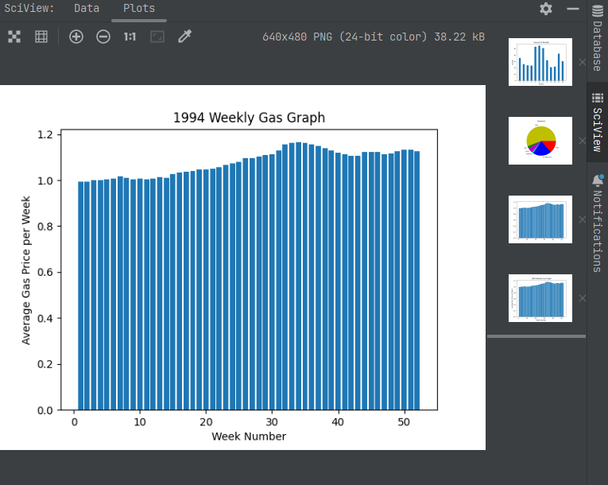Set plot to actual size 1:1

pyautogui.click(x=130, y=37)
